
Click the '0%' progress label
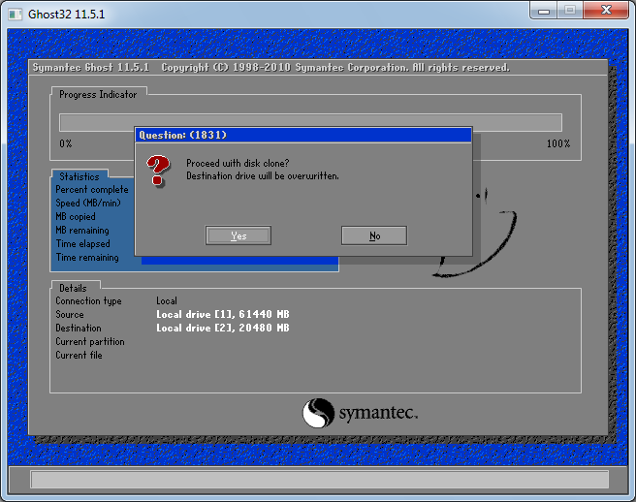click(66, 144)
